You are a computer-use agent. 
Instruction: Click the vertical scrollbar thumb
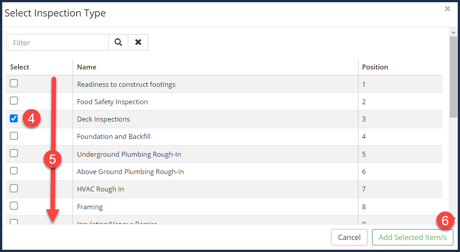(453, 76)
